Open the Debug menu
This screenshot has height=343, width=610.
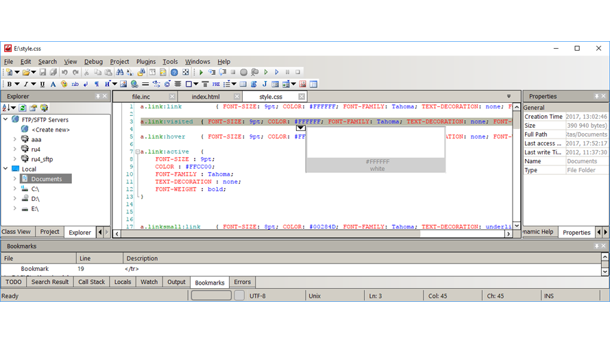pyautogui.click(x=93, y=62)
